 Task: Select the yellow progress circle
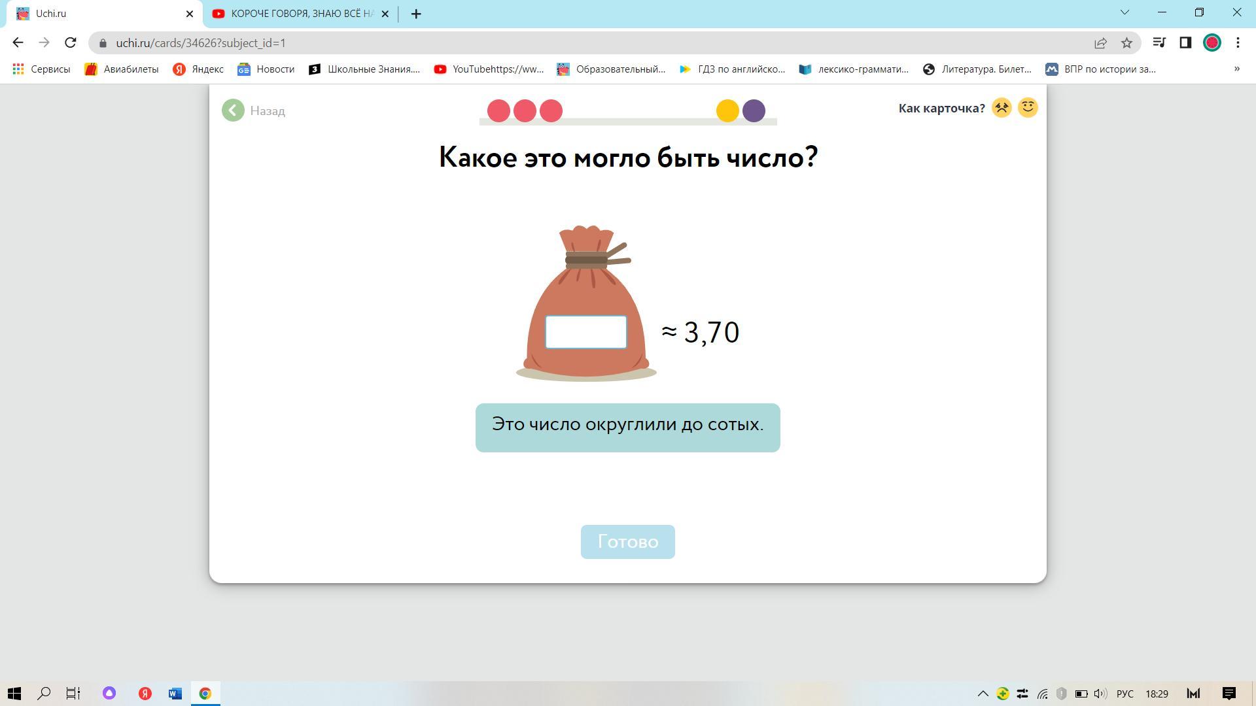(727, 110)
